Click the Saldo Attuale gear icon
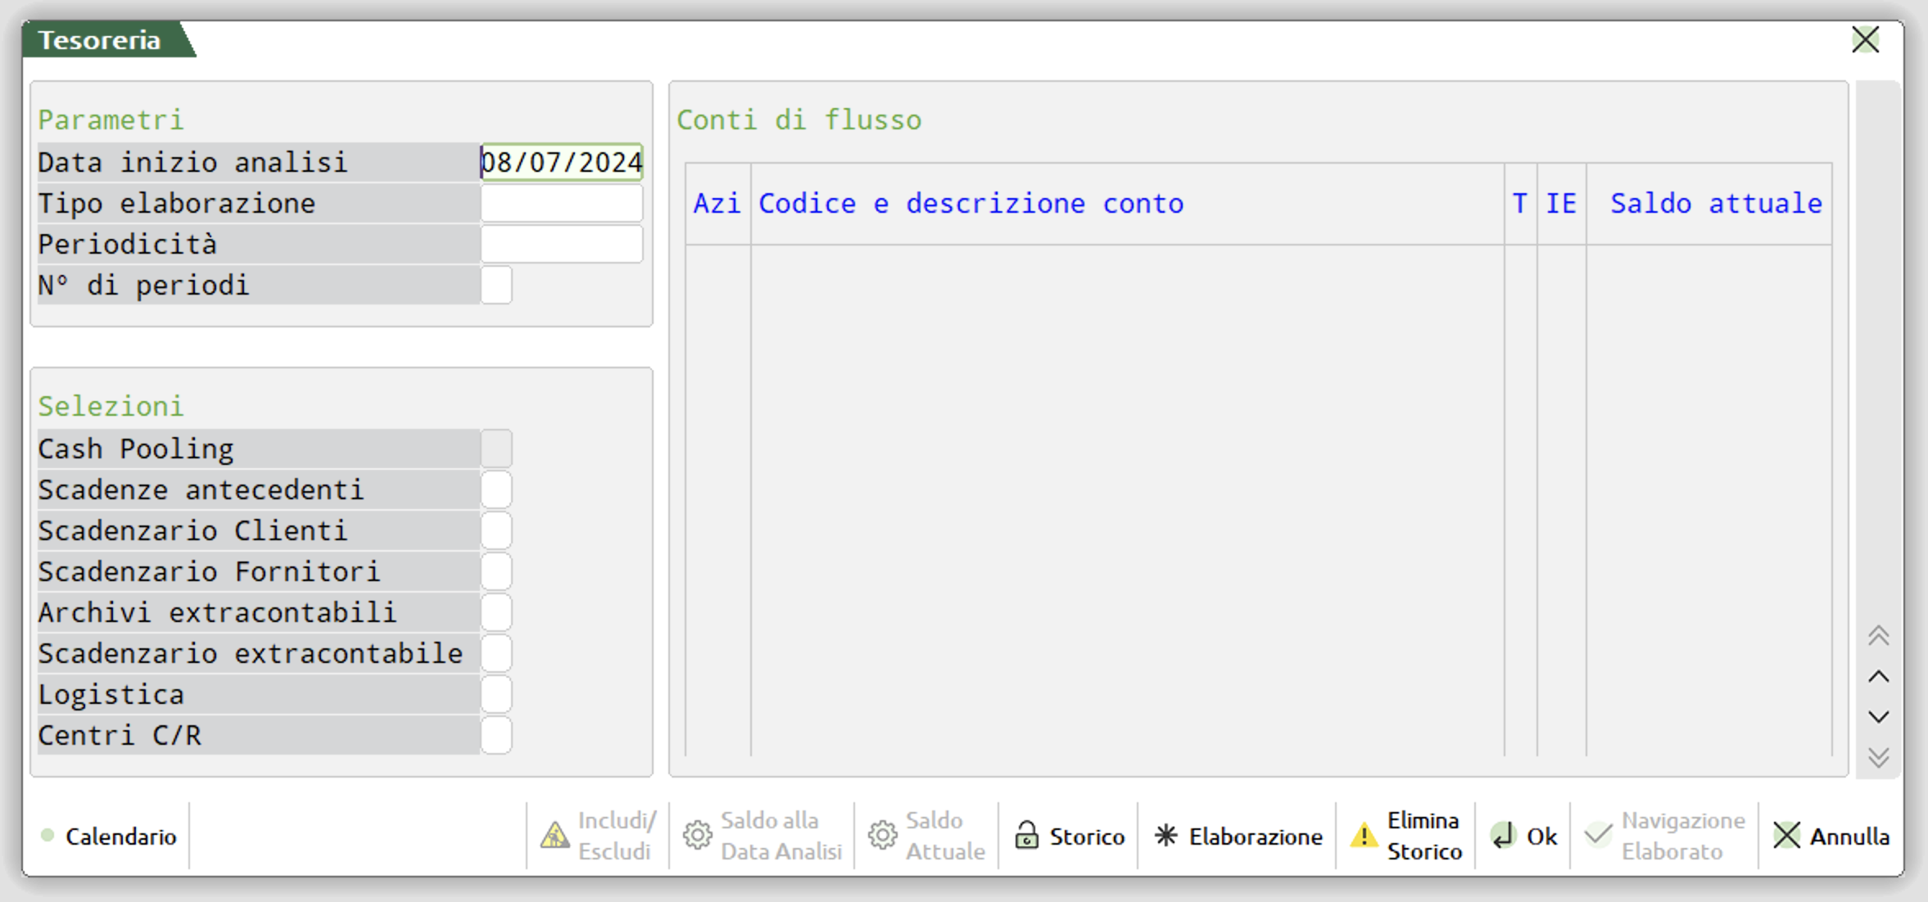Image resolution: width=1928 pixels, height=902 pixels. point(883,836)
